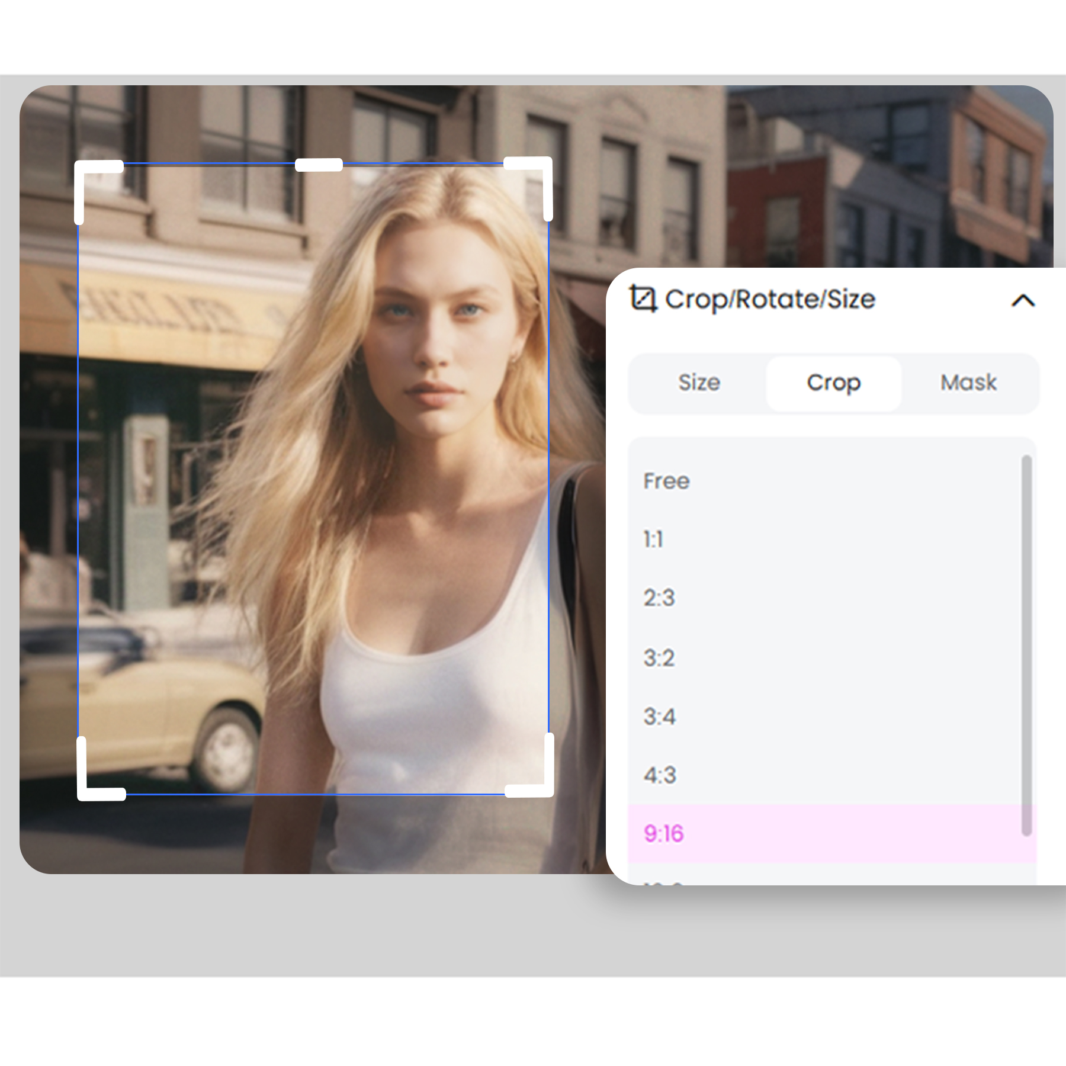Collapse the Crop/Rotate/Size panel with the chevron
The image size is (1066, 1066).
[x=1023, y=301]
